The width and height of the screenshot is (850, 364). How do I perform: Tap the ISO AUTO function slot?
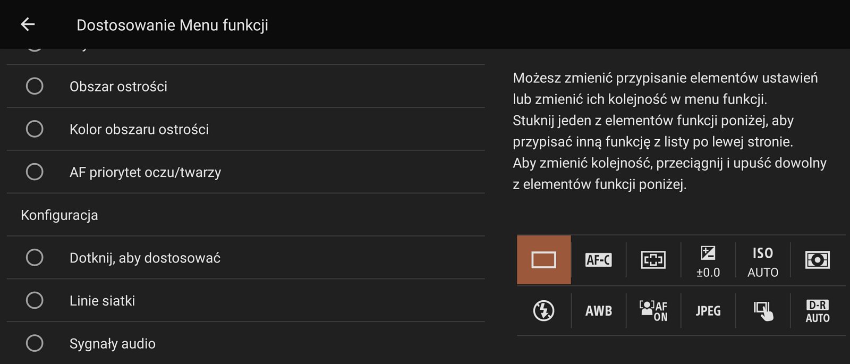click(x=763, y=260)
